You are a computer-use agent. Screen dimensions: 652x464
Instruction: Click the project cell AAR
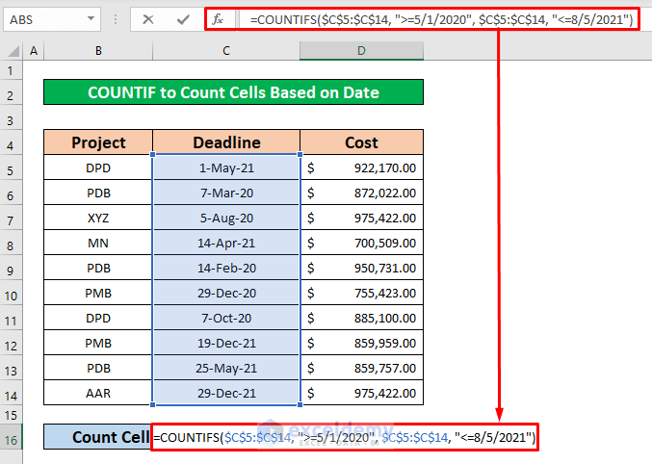coord(98,393)
